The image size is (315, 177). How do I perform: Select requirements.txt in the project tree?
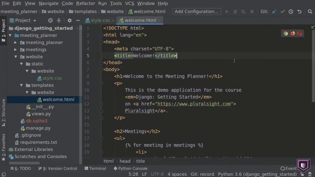click(36, 142)
